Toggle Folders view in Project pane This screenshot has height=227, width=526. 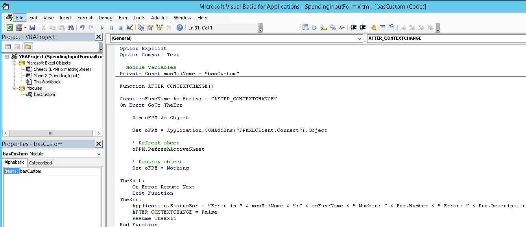[x=28, y=47]
